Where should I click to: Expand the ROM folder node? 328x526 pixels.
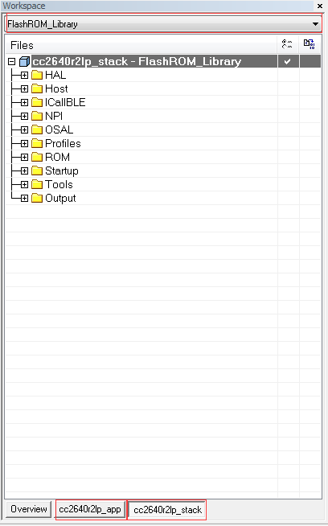24,158
